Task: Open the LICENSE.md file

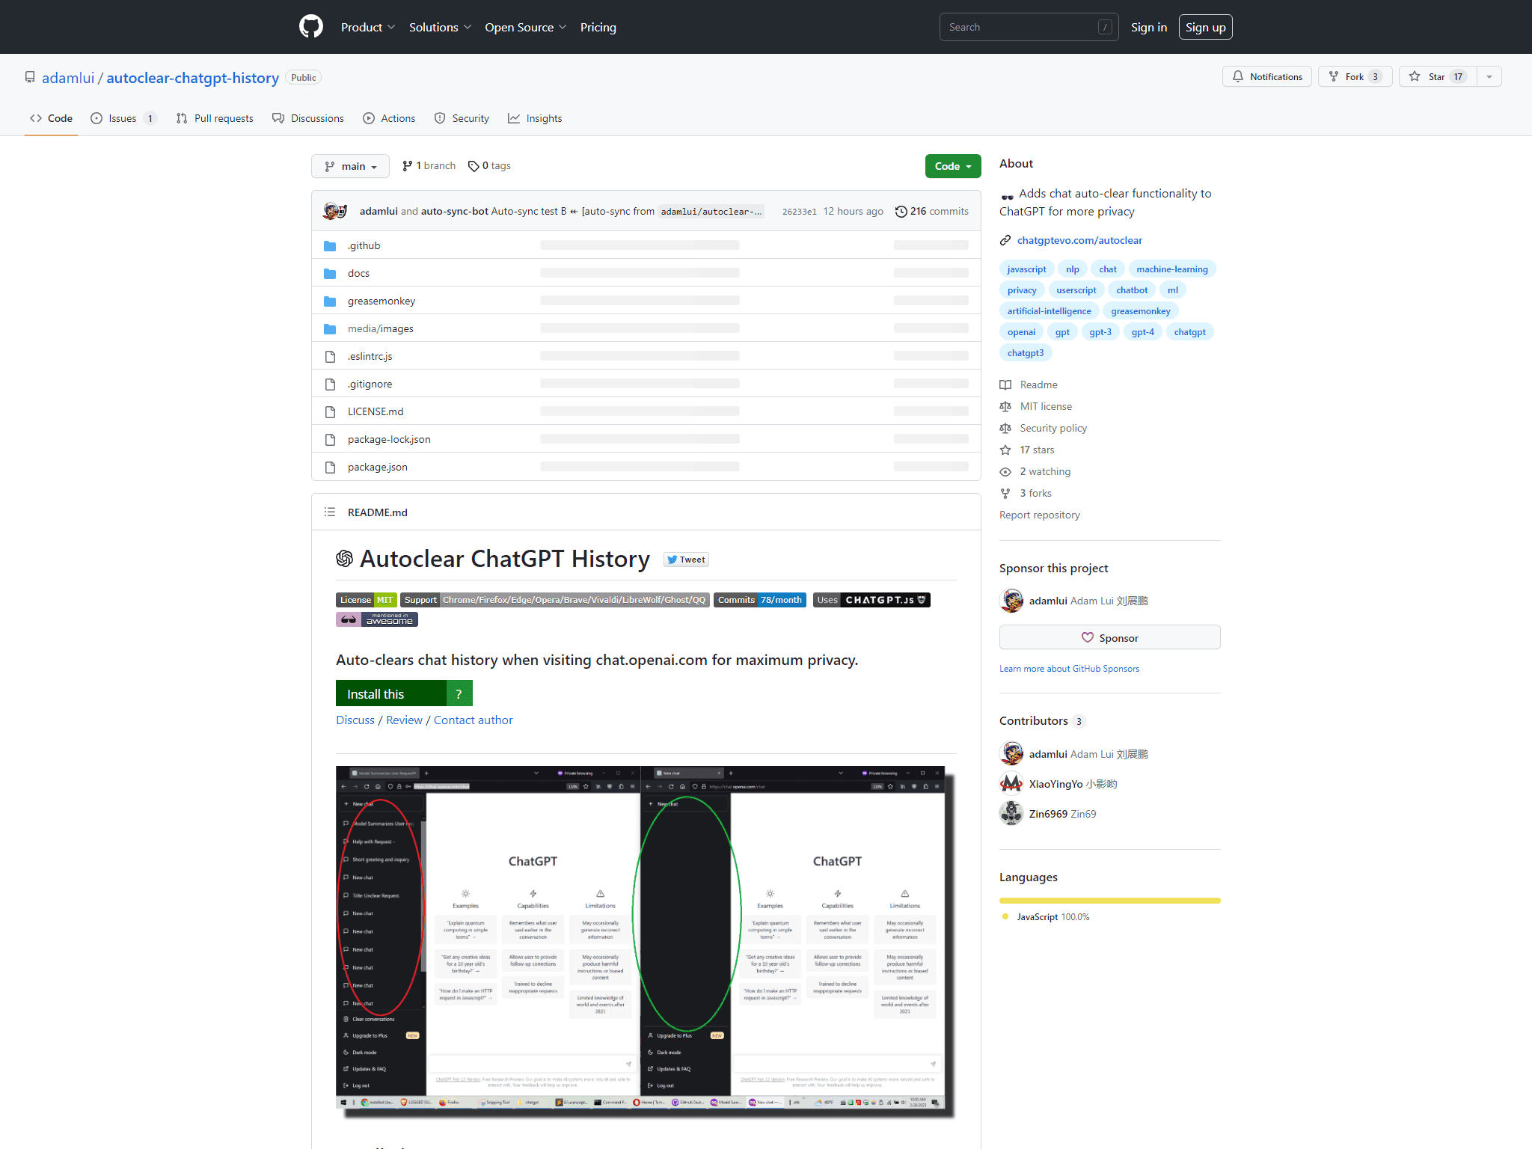Action: click(x=376, y=411)
